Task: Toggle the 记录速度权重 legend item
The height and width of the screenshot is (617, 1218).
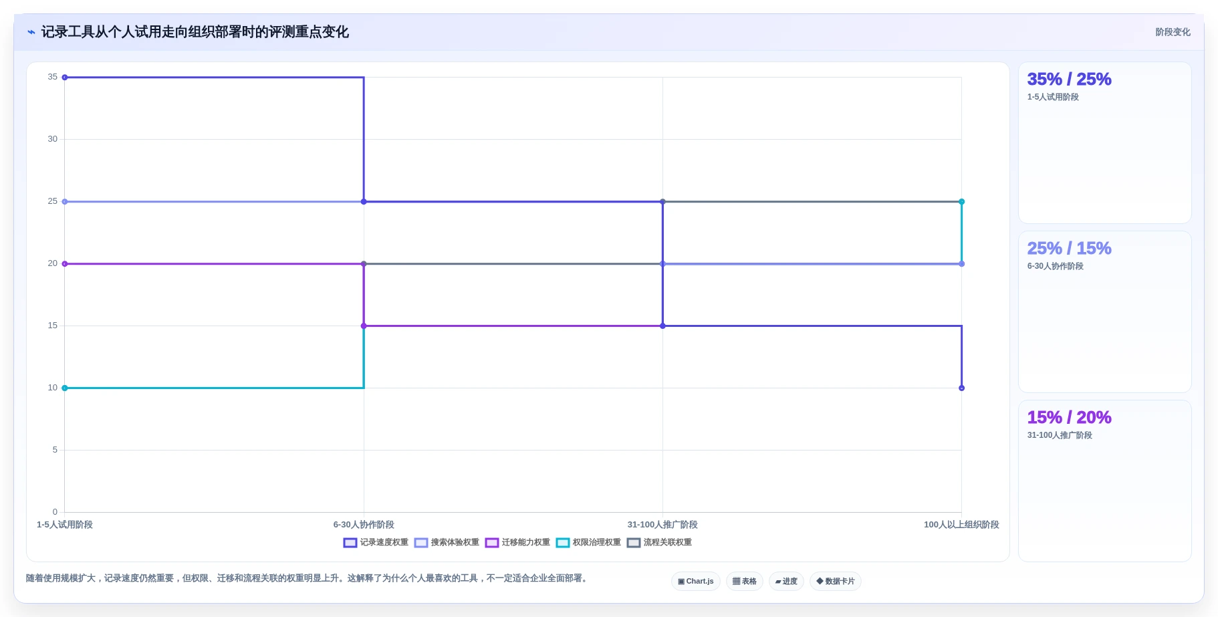Action: pyautogui.click(x=376, y=542)
